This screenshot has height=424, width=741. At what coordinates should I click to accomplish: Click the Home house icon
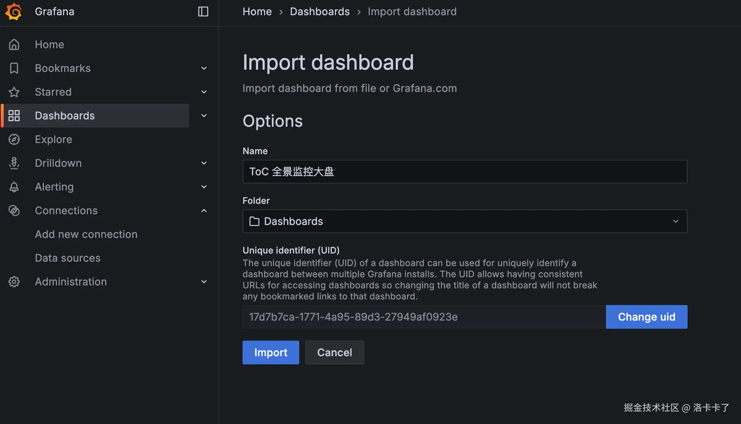point(14,44)
